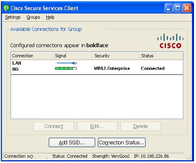
Task: Click the Connect button
Action: click(x=54, y=126)
